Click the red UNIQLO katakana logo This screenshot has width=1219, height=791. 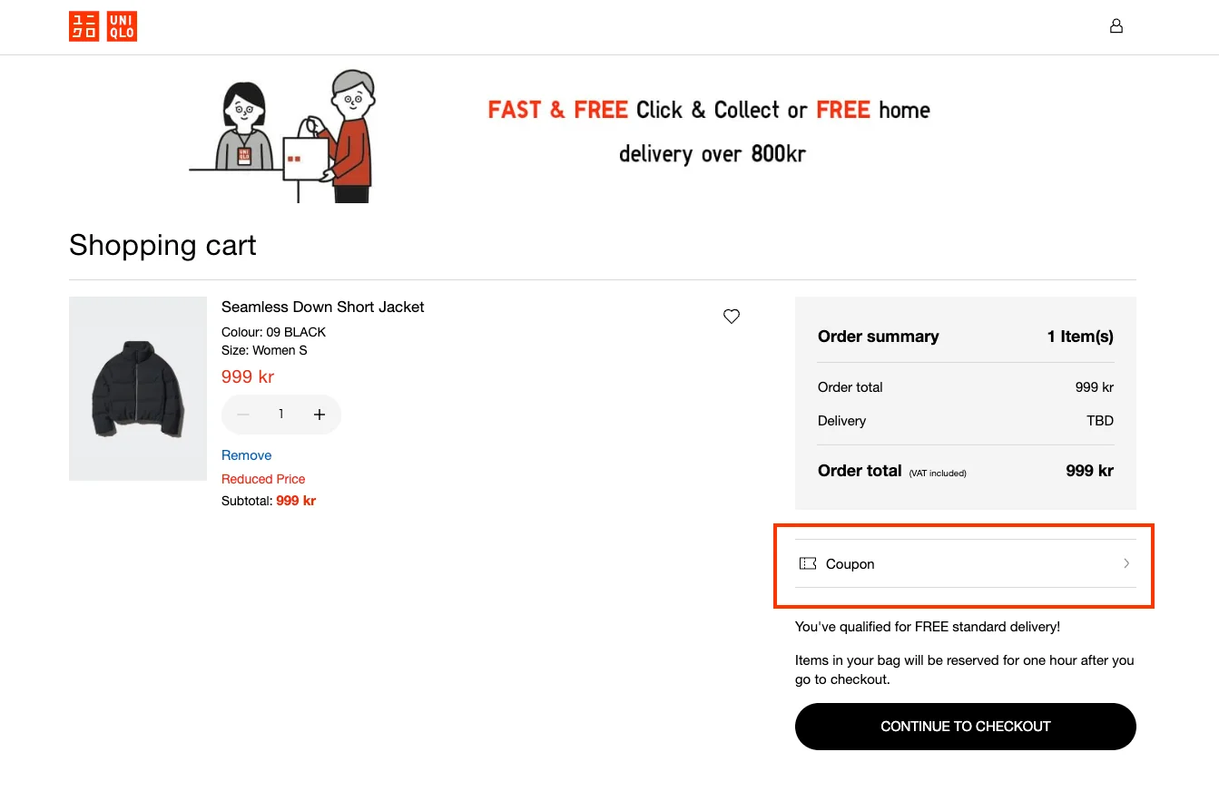pos(84,26)
